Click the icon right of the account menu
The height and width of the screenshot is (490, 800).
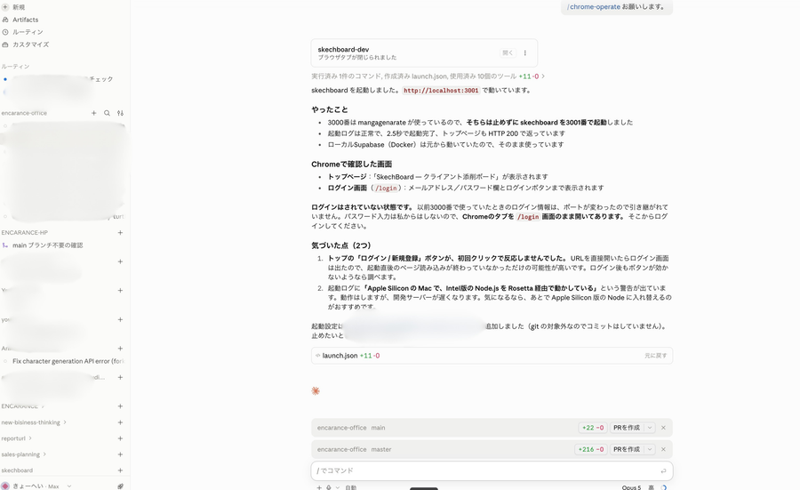120,486
